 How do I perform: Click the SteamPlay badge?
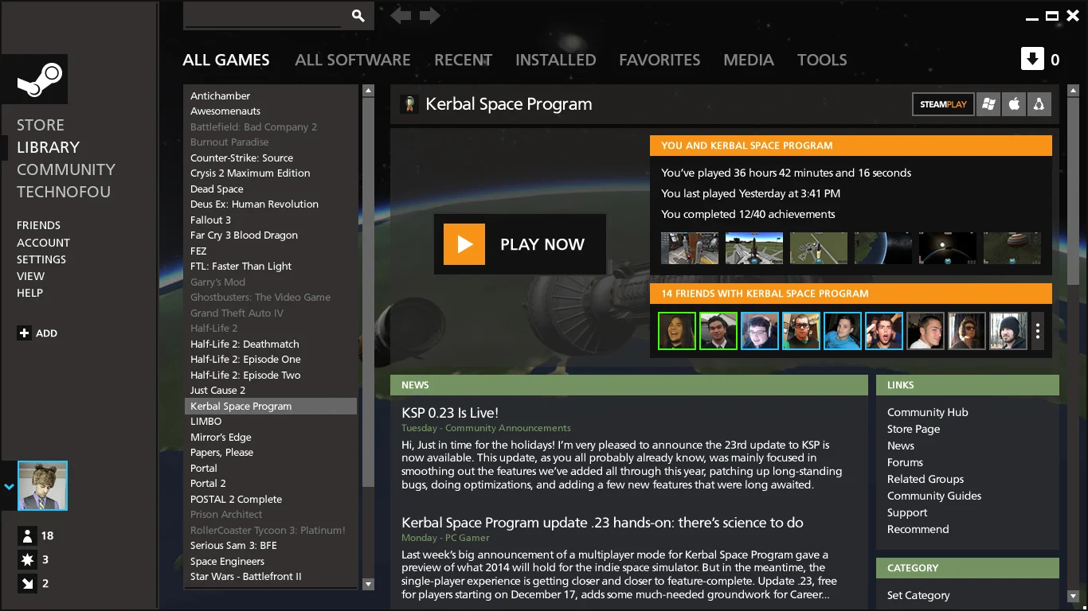[943, 104]
